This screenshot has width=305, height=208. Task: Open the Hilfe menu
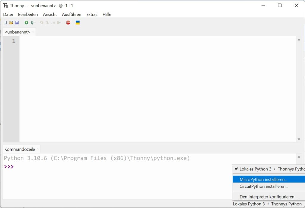pyautogui.click(x=107, y=14)
